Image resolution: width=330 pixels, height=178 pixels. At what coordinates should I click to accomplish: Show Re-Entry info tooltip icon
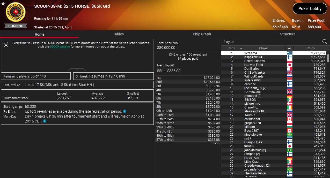tap(124, 111)
